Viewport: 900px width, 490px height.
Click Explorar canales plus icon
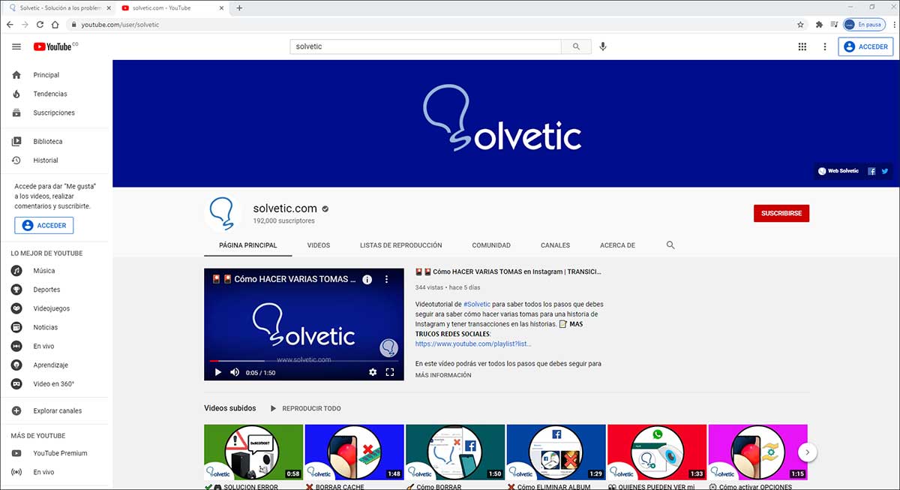(x=16, y=410)
